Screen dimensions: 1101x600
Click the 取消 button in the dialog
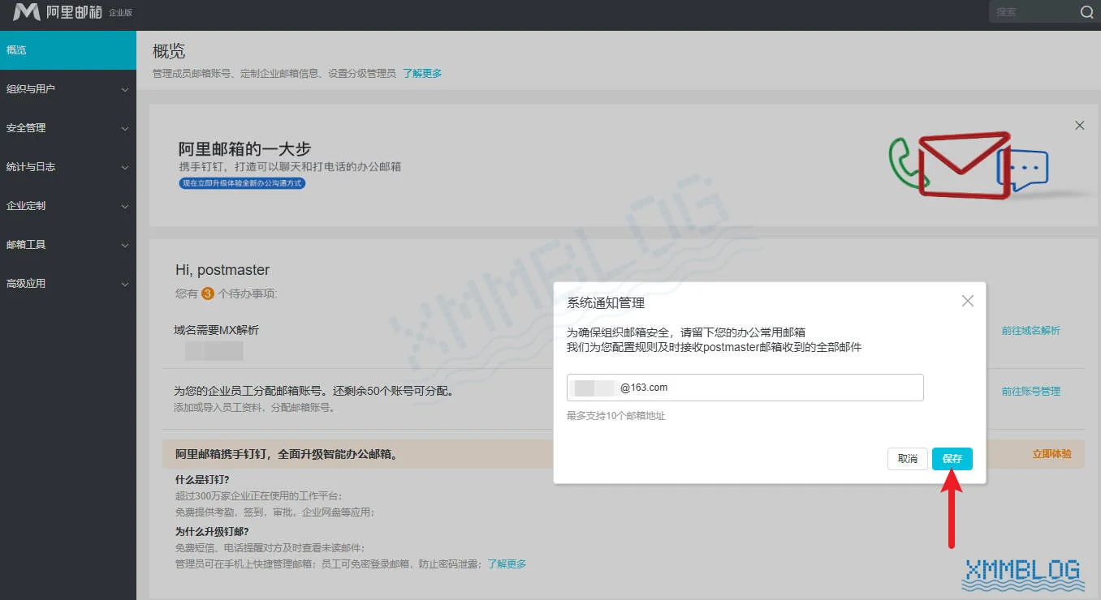tap(907, 458)
